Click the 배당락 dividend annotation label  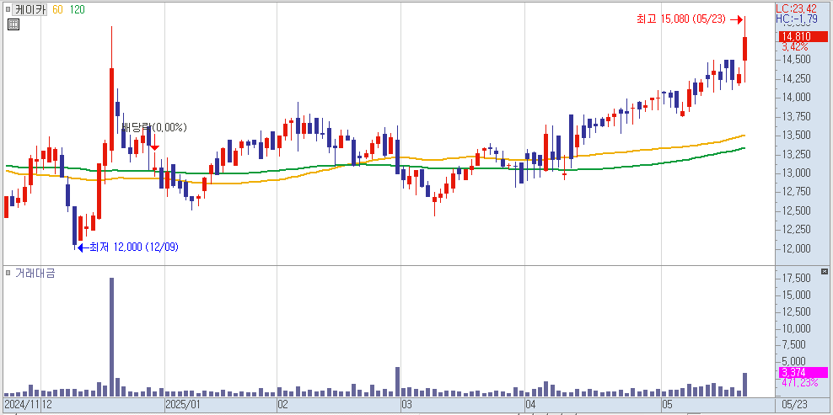tap(153, 127)
